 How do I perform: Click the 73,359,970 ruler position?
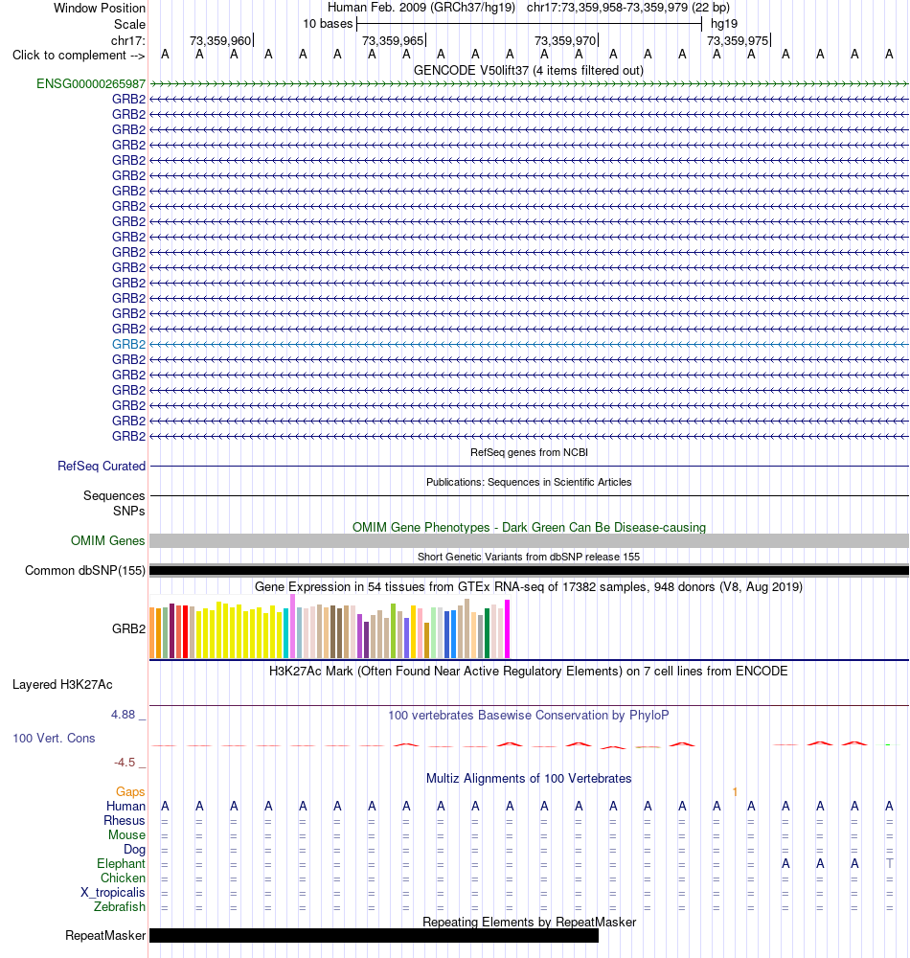click(x=565, y=40)
